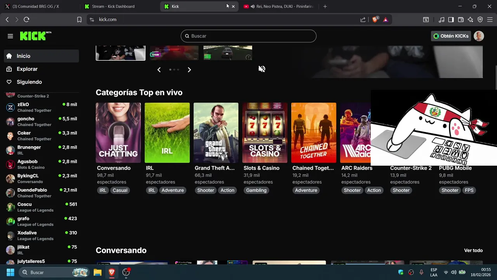
Task: Open Slots & Casino category thumbnail
Action: 265,133
